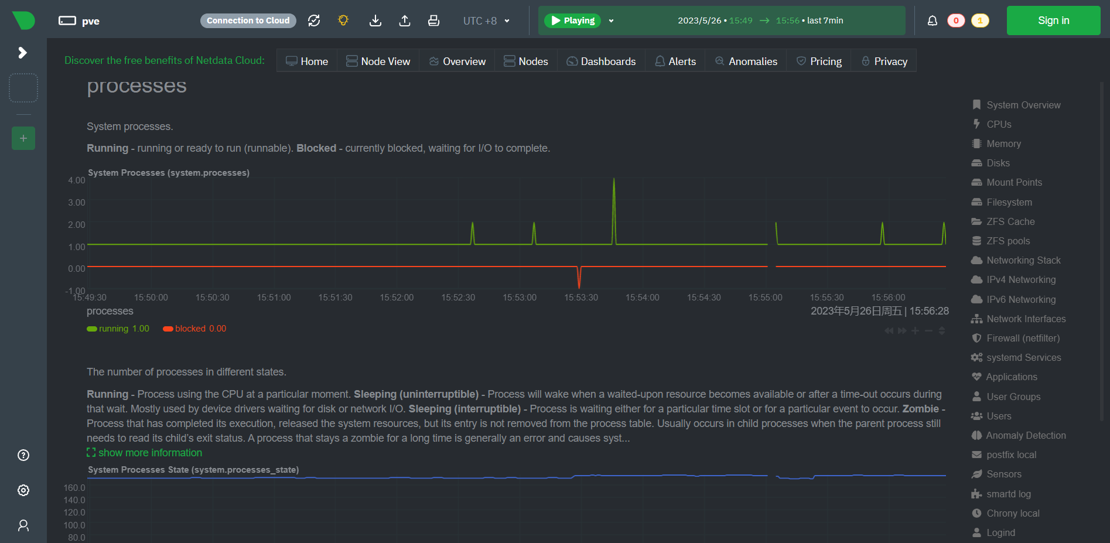
Task: Click the sync/refresh arrows icon in header
Action: click(x=314, y=21)
